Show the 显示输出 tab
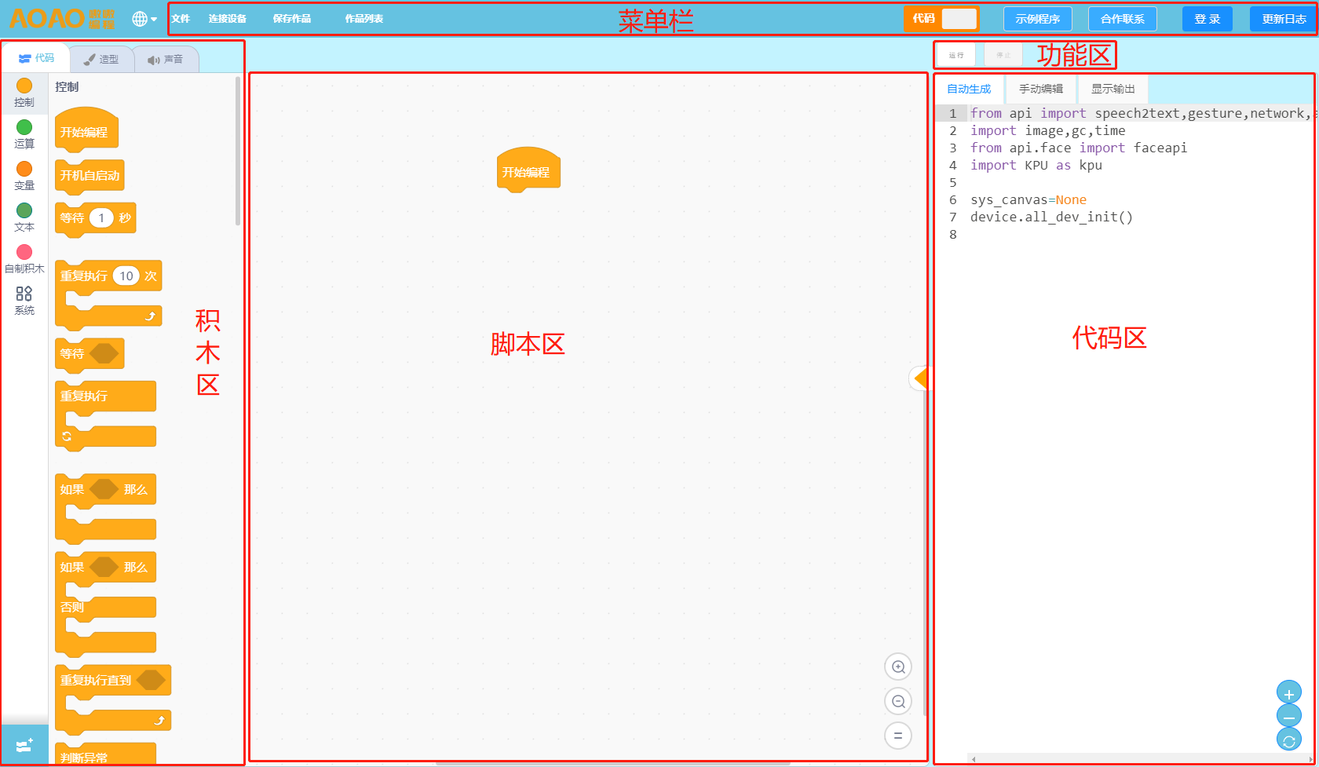This screenshot has width=1319, height=767. (1113, 89)
